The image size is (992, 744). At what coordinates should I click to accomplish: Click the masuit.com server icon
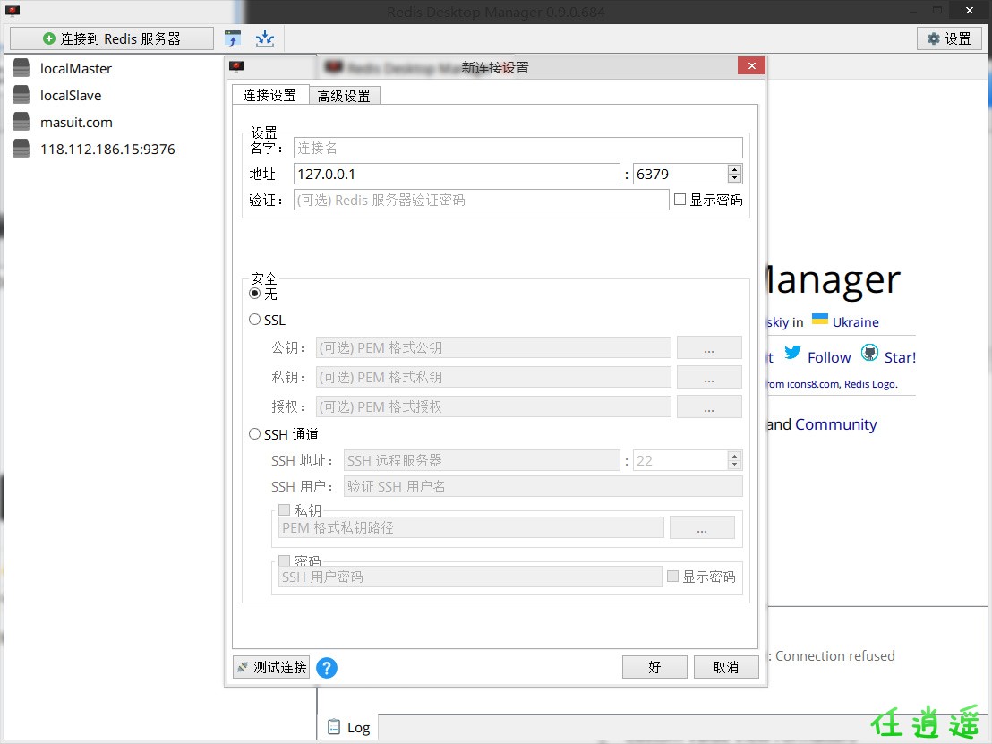(x=21, y=122)
